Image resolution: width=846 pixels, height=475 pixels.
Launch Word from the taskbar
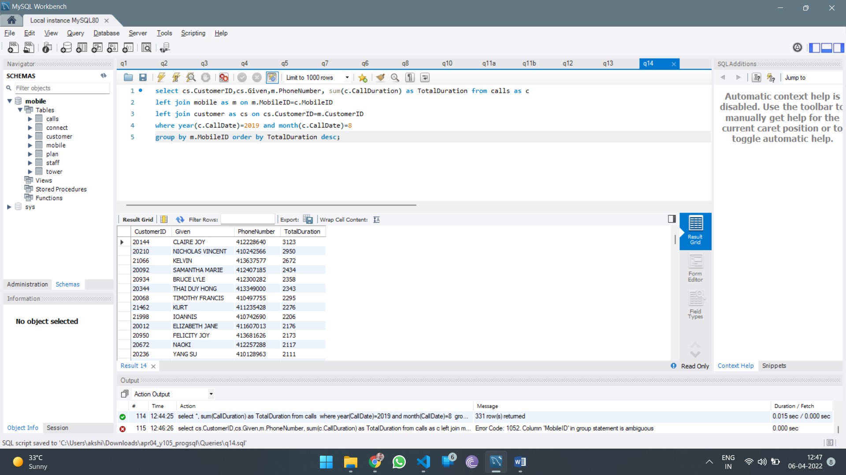coord(520,462)
